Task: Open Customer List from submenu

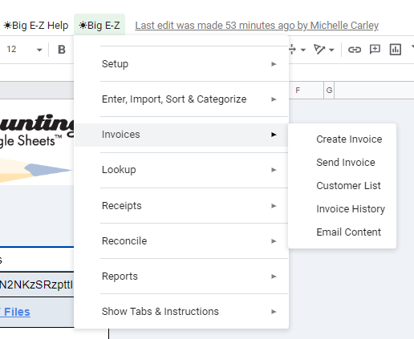Action: pos(343,186)
